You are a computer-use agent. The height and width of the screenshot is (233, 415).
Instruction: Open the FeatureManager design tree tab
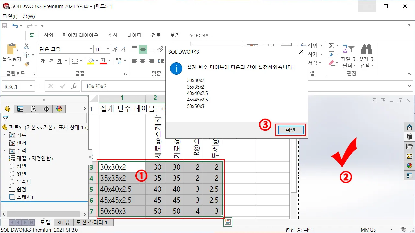point(8,109)
